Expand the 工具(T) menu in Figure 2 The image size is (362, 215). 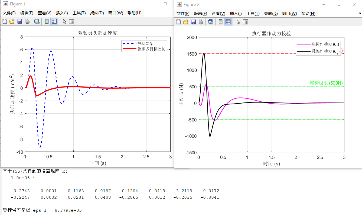pyautogui.click(x=253, y=14)
